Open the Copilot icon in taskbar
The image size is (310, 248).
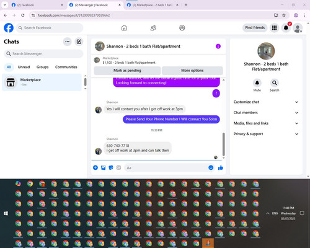18,184
